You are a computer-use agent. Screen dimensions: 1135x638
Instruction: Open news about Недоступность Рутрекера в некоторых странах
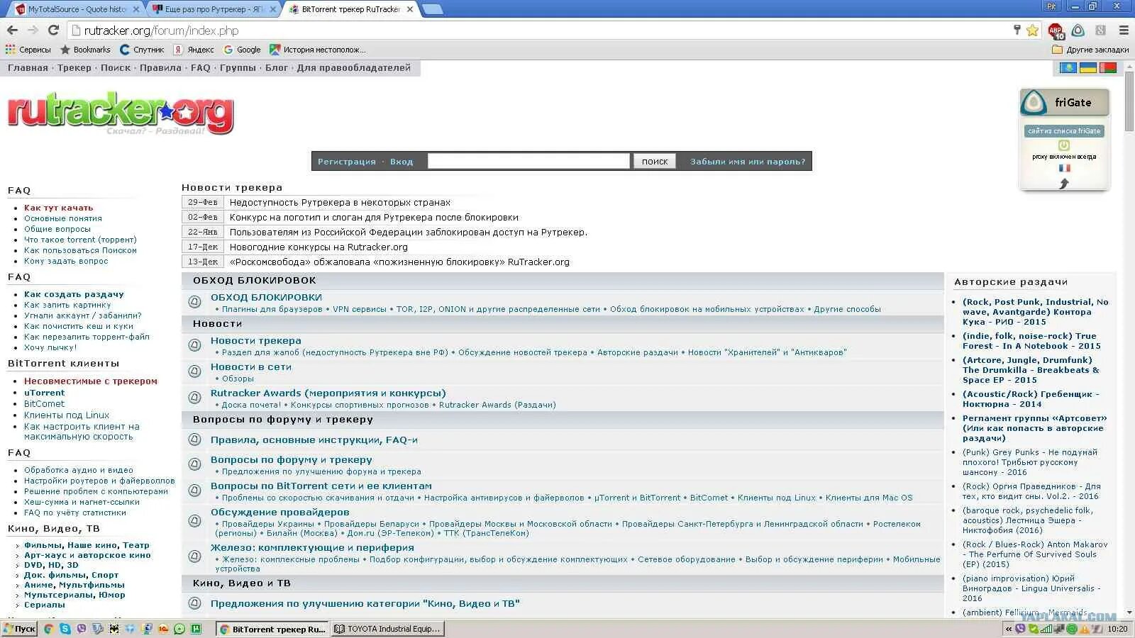340,202
